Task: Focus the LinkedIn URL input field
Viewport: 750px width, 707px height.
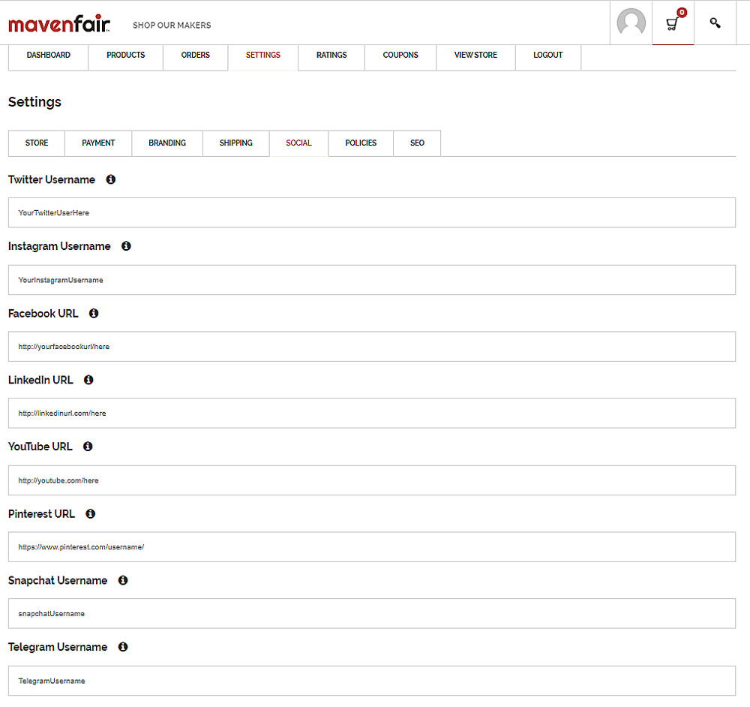Action: tap(372, 413)
